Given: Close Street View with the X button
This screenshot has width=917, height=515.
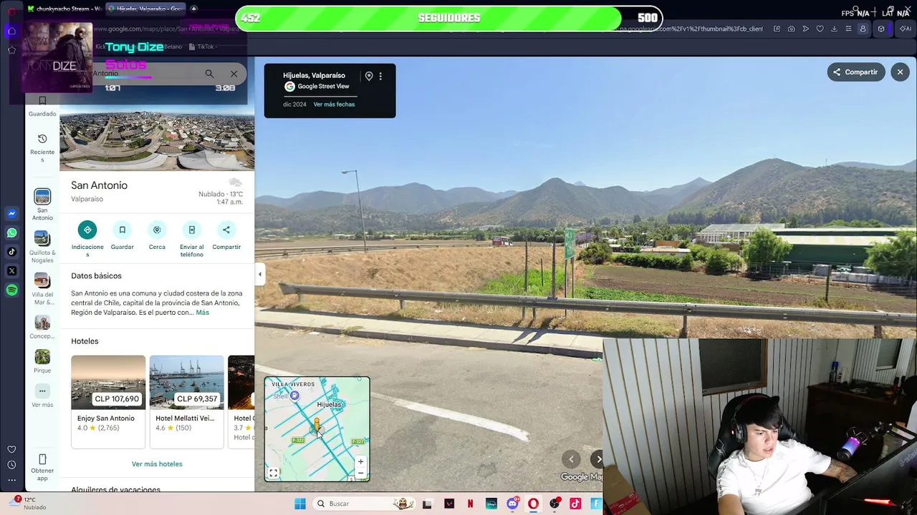Looking at the screenshot, I should click(x=901, y=72).
